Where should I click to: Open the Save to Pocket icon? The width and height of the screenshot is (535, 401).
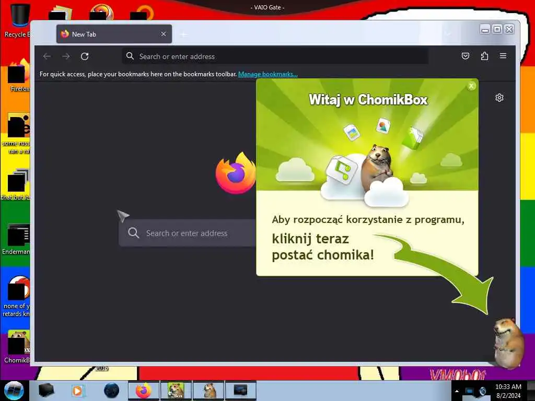click(x=466, y=56)
